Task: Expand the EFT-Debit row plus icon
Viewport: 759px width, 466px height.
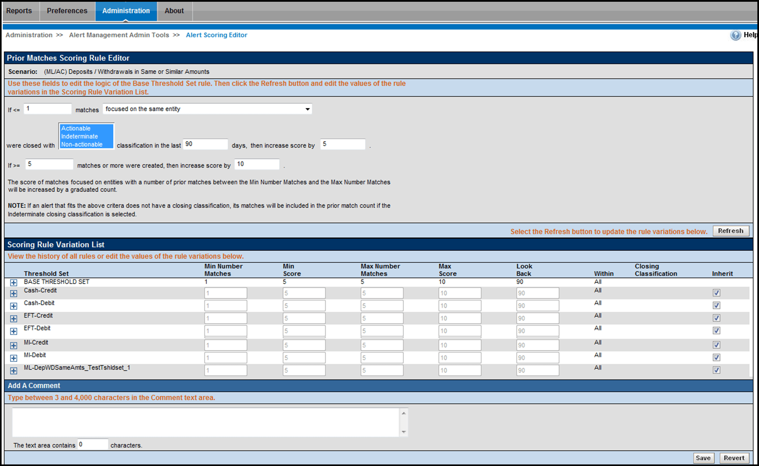Action: click(x=14, y=331)
